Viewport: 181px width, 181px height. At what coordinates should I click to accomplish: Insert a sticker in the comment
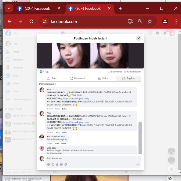(x=66, y=164)
